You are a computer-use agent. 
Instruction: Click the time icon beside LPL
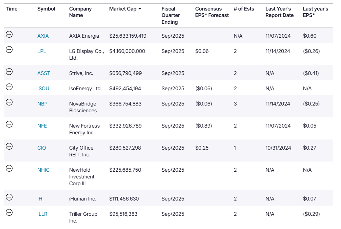[10, 50]
